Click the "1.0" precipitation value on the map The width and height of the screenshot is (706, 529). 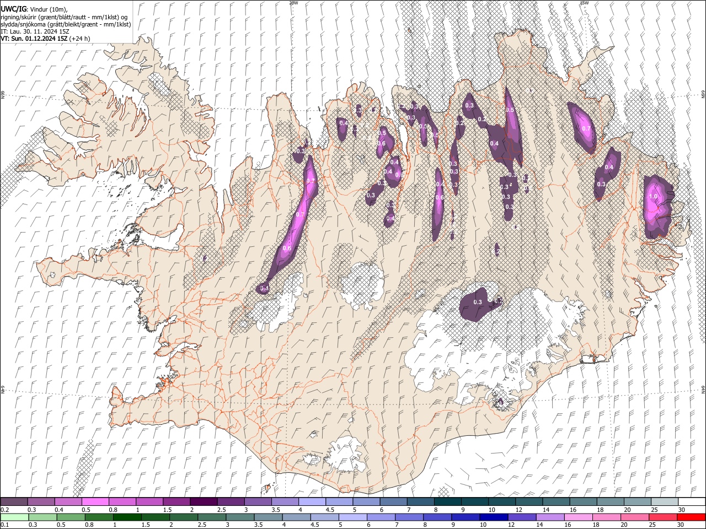click(654, 196)
